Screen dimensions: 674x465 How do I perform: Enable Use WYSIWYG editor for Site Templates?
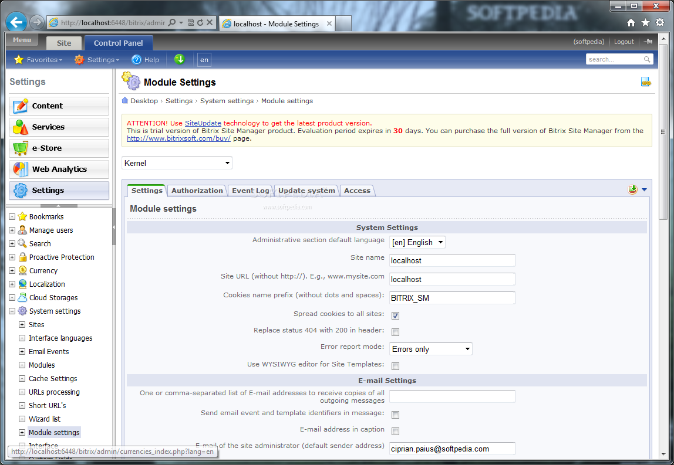coord(396,366)
